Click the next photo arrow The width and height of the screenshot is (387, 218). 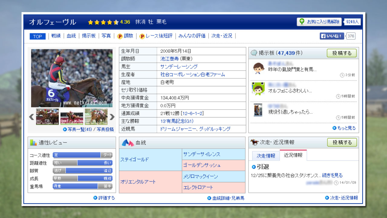tap(112, 117)
